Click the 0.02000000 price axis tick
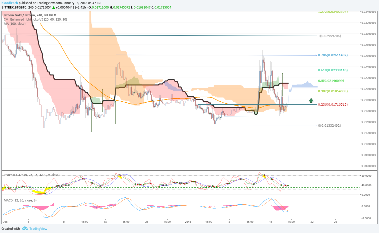This screenshot has width=379, height=233. click(x=369, y=89)
